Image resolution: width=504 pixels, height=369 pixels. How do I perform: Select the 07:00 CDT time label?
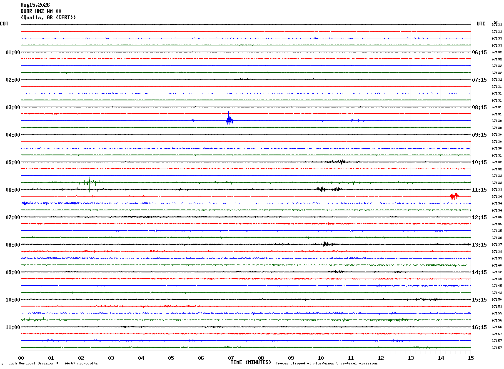(x=13, y=217)
